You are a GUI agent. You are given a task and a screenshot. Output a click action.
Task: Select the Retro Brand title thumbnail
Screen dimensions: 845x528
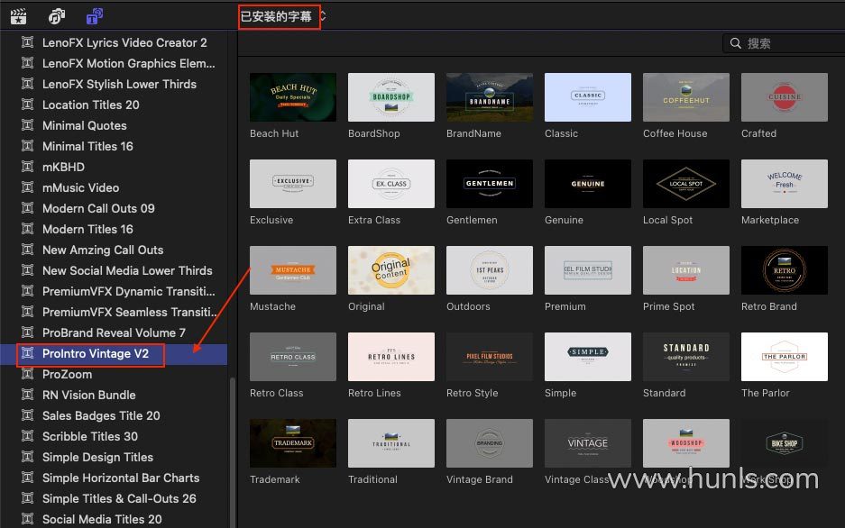tap(785, 270)
